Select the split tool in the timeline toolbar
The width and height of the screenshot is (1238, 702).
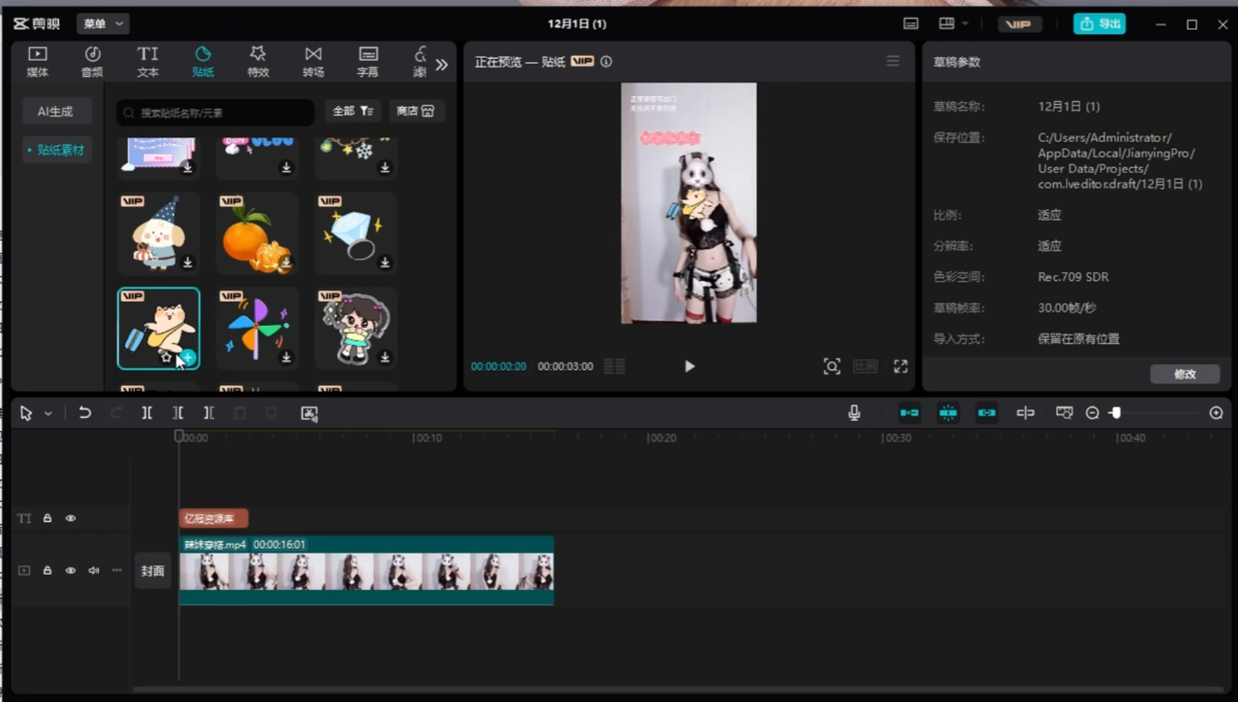pyautogui.click(x=146, y=413)
